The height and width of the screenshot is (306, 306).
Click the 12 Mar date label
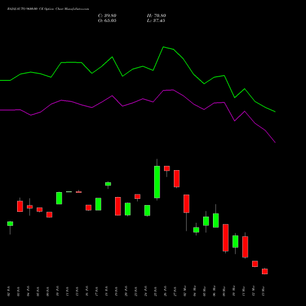pyautogui.click(x=253, y=291)
